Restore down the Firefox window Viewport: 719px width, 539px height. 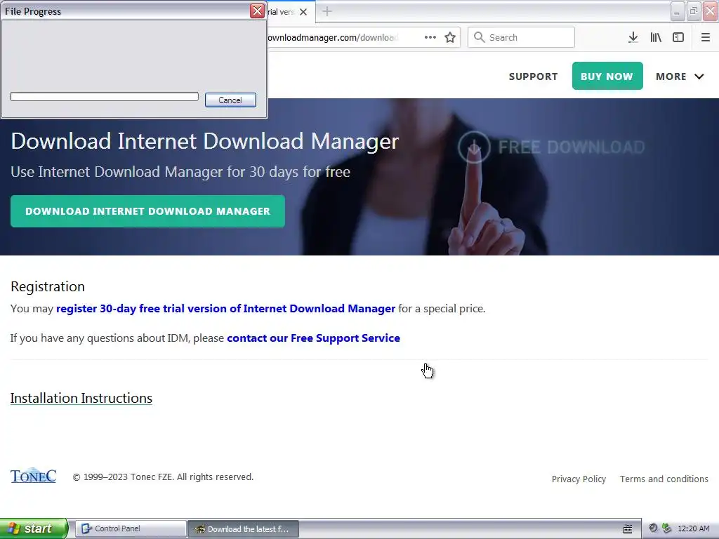pyautogui.click(x=694, y=11)
